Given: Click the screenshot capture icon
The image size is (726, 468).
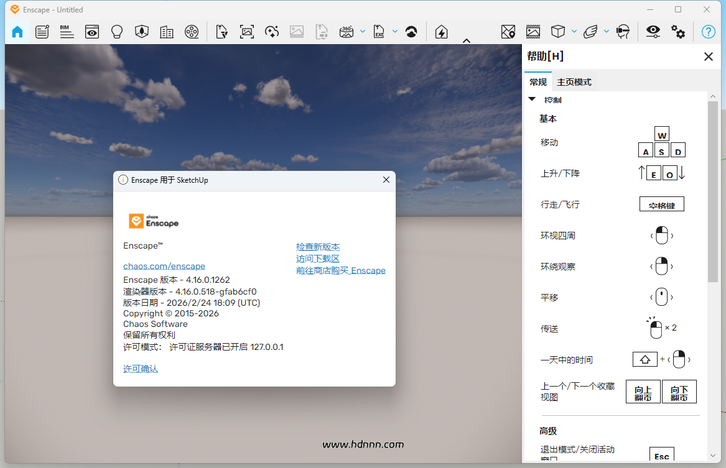Looking at the screenshot, I should point(247,32).
